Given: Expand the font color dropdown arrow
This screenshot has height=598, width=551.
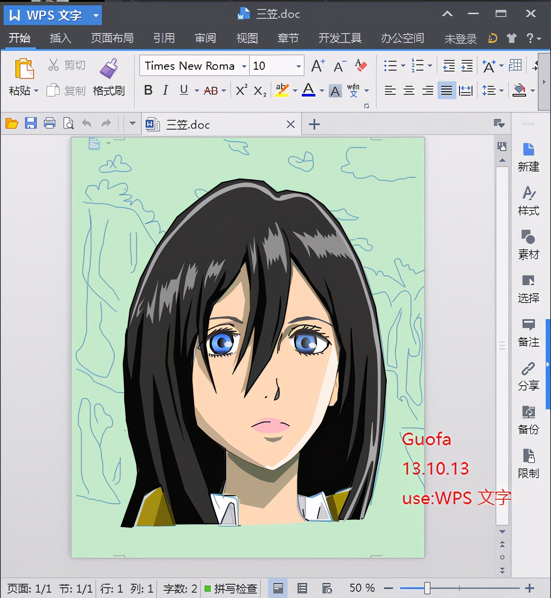Looking at the screenshot, I should click(321, 91).
